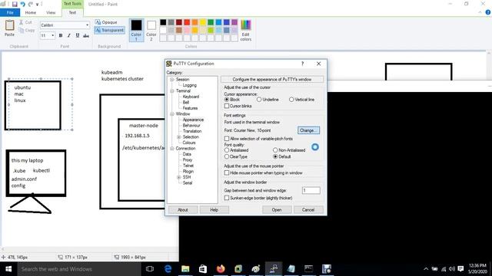This screenshot has height=276, width=492.
Task: Click the Help button in PuTTY
Action: point(214,209)
